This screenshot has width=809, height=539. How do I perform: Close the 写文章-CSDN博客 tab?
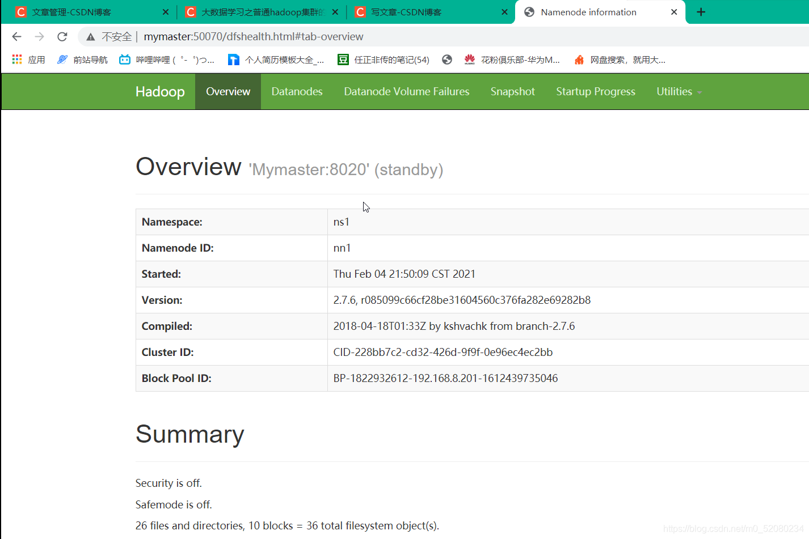(x=505, y=12)
